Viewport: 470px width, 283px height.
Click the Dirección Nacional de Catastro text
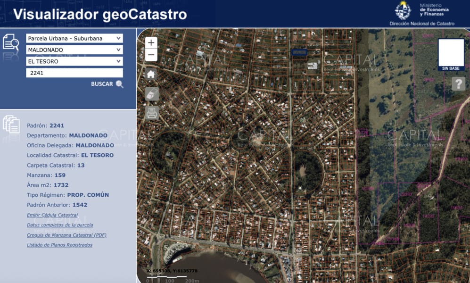click(422, 24)
